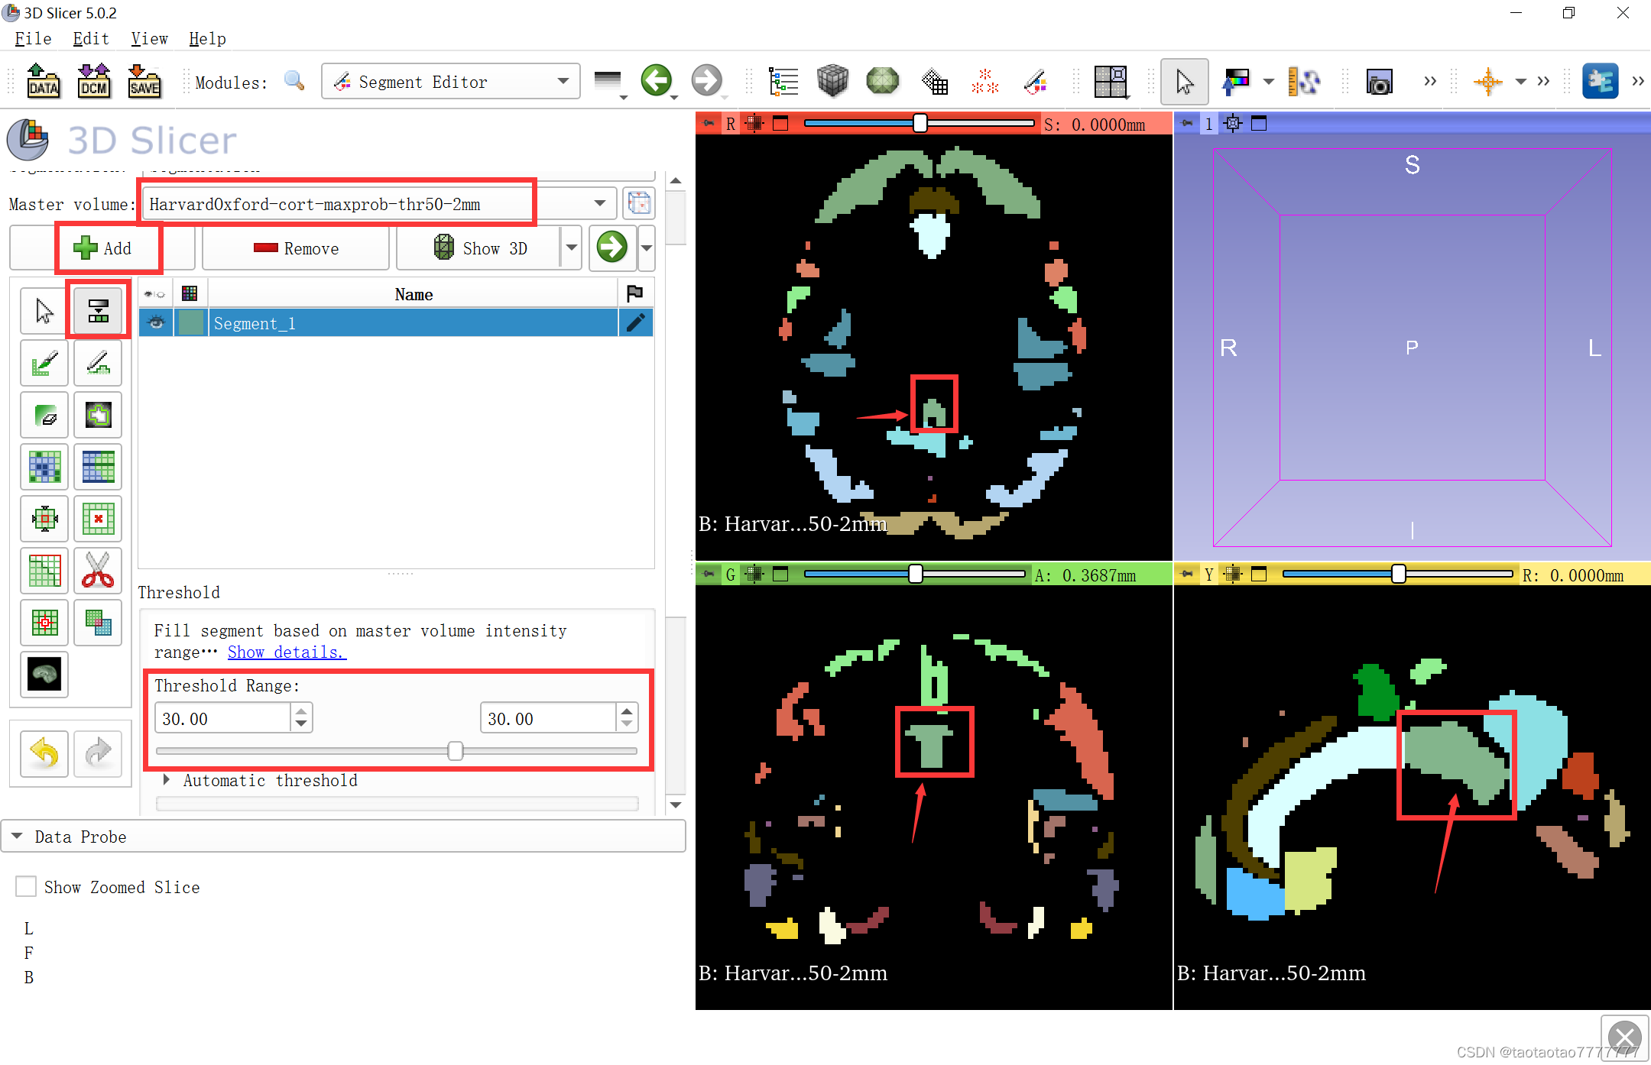
Task: Open the module search magnifier
Action: [294, 81]
